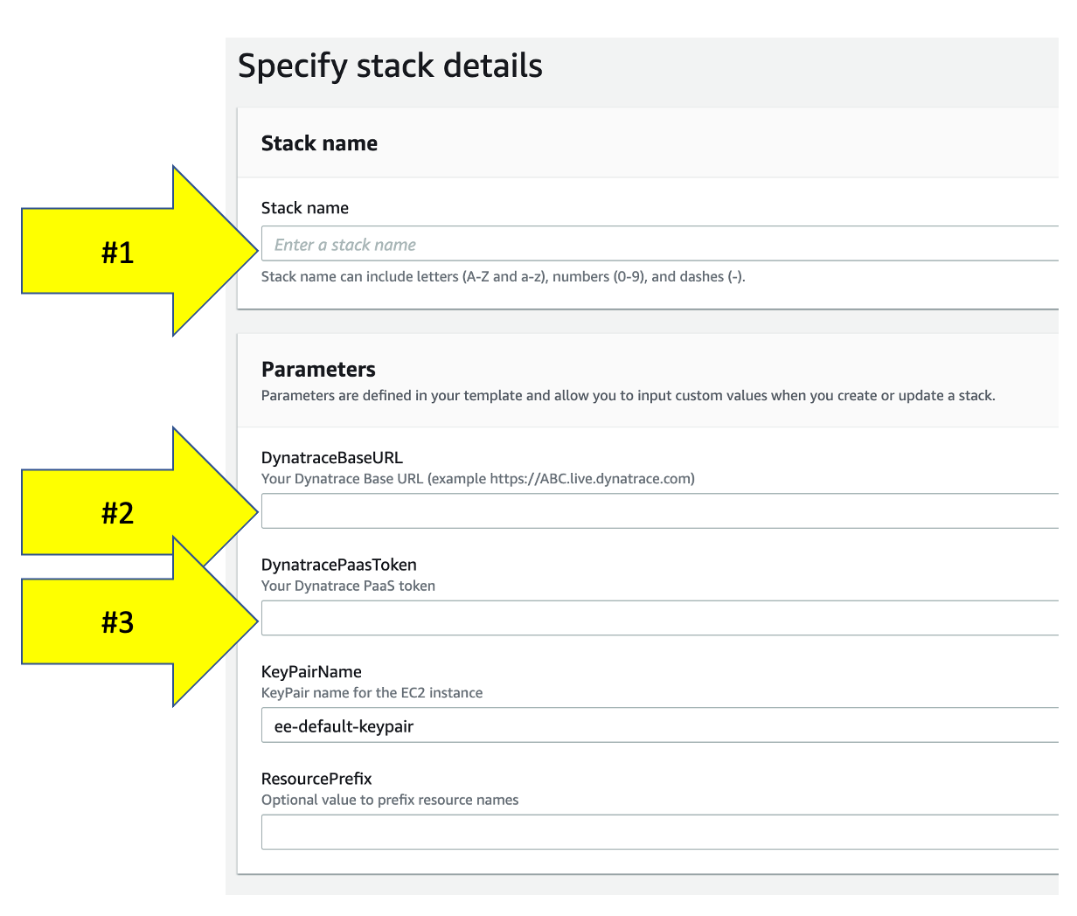1077x916 pixels.
Task: Click the stack name allowed-characters hint text
Action: point(503,277)
